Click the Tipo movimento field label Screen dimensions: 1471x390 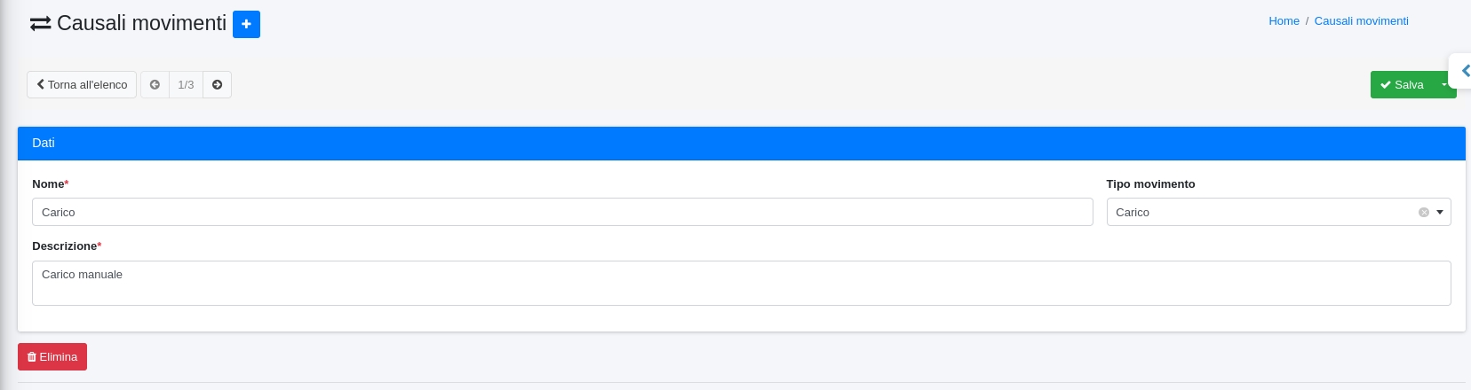1150,184
